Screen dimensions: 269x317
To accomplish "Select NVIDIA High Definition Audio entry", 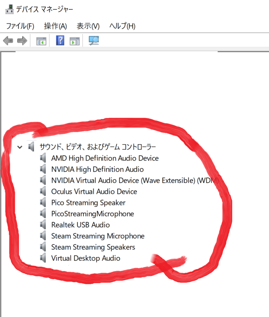I will click(97, 169).
